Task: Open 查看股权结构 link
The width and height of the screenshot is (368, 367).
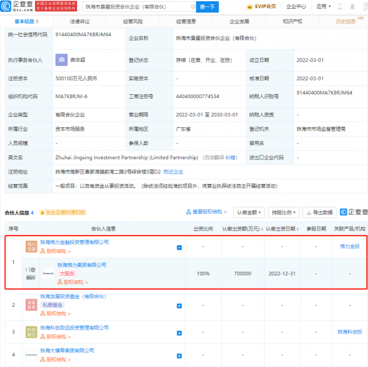Action: coord(206,212)
